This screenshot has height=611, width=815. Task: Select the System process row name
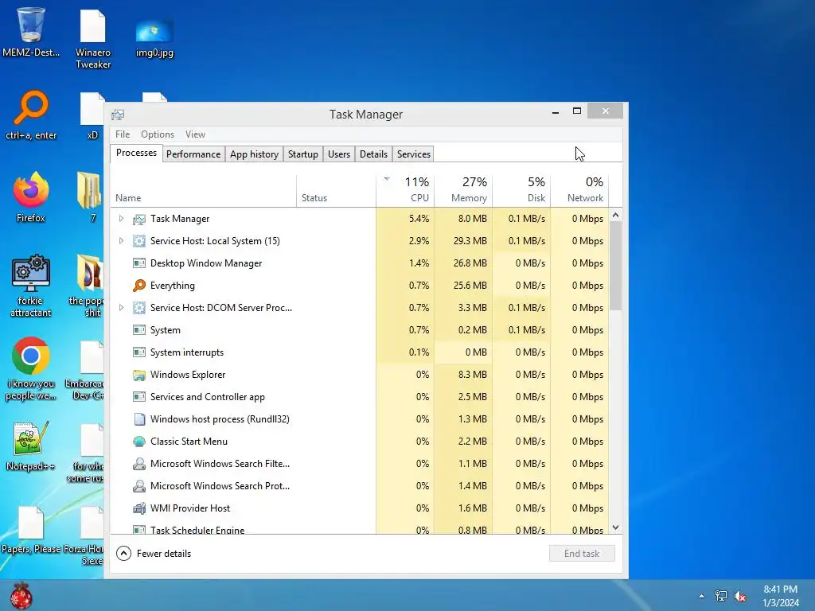166,330
